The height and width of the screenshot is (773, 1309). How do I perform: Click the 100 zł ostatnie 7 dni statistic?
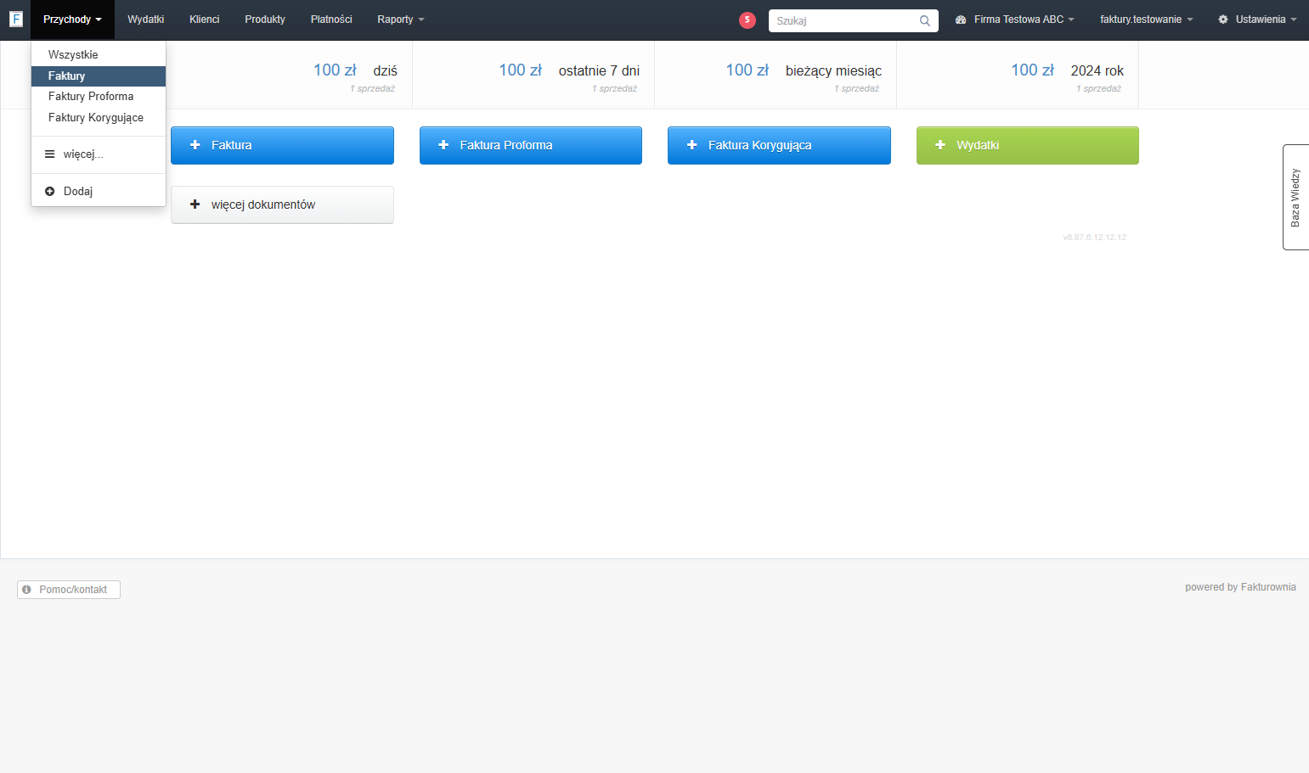point(533,76)
